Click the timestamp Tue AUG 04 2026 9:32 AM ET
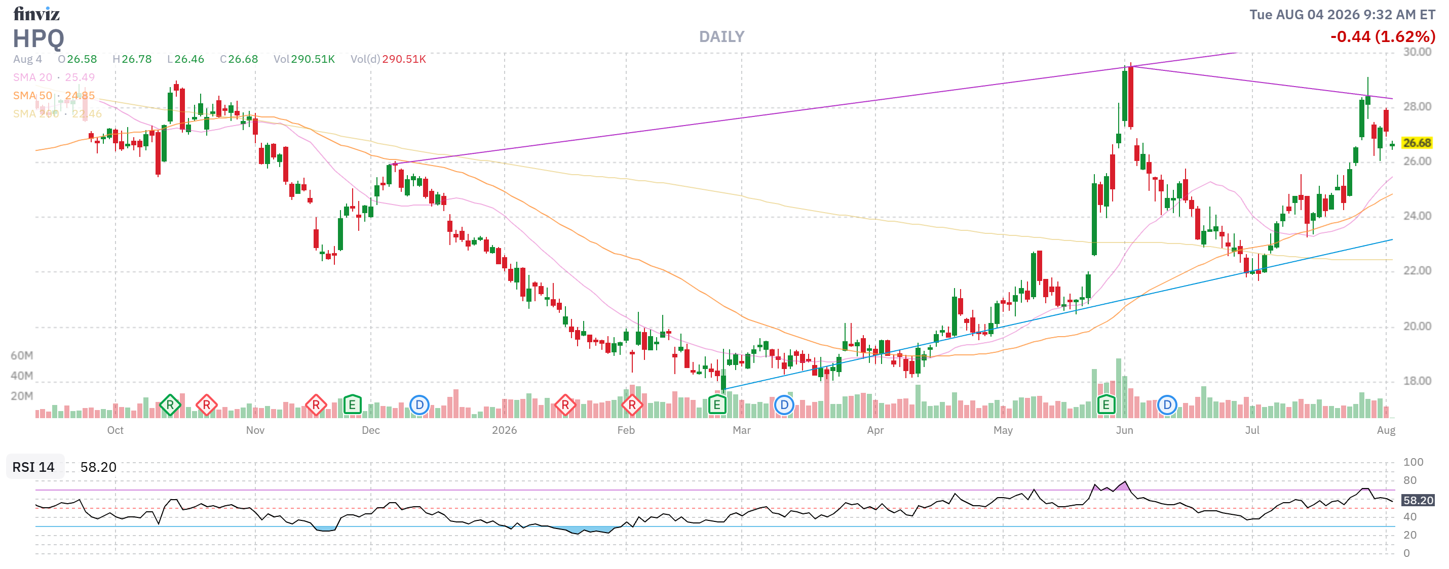 [x=1342, y=15]
